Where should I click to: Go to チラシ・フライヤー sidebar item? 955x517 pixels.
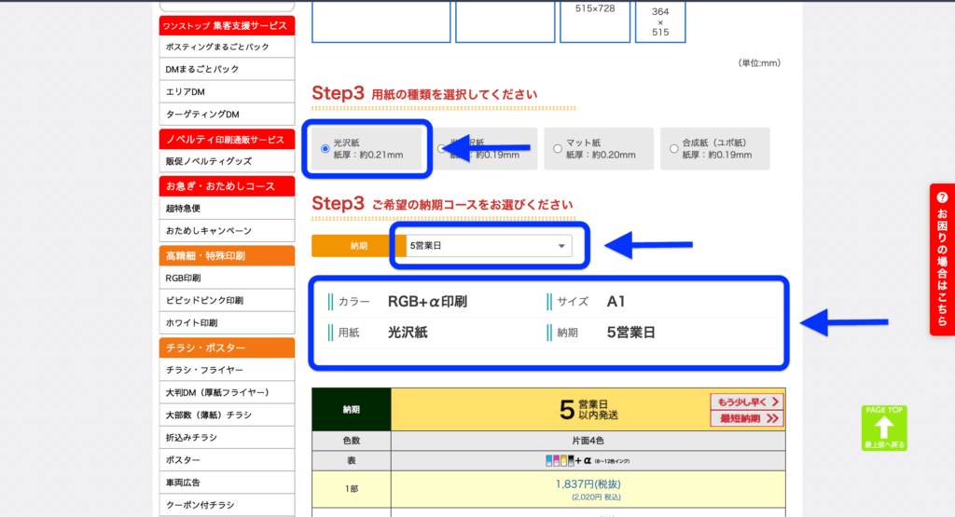tap(227, 370)
